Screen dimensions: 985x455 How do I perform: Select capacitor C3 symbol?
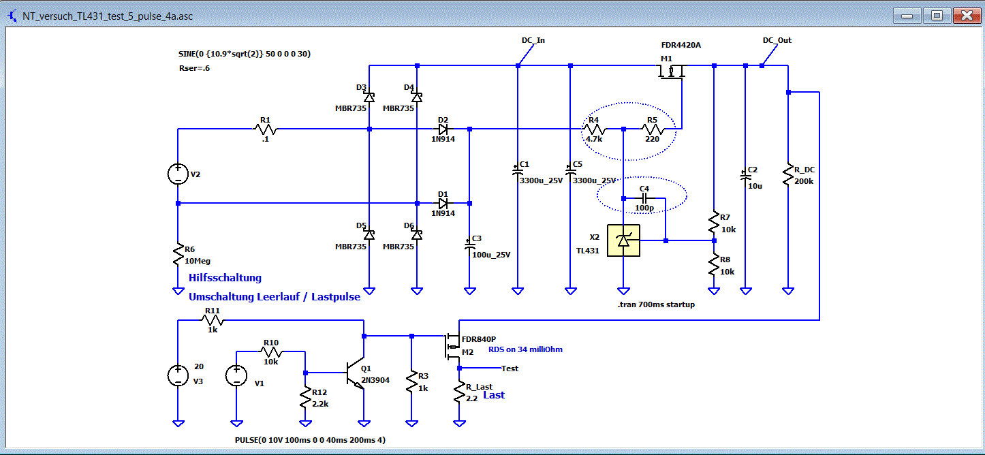point(469,245)
